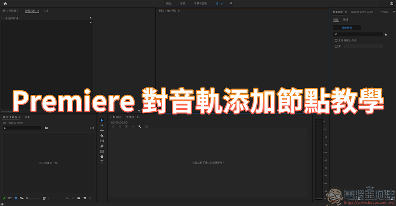396x206 pixels.
Task: Click New Item icon in project panel
Action: (x=85, y=198)
